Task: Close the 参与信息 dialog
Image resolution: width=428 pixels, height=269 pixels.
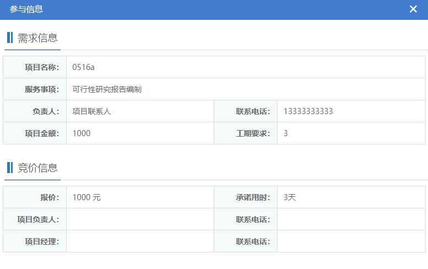Action: coord(413,9)
